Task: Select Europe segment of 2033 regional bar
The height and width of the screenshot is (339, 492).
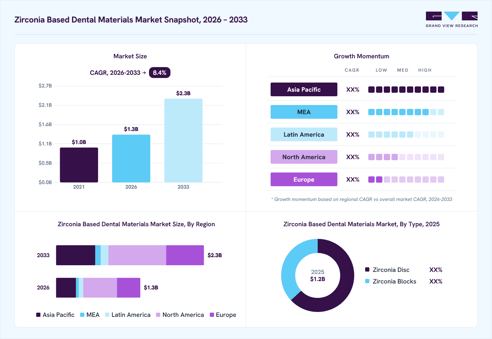Action: [185, 255]
